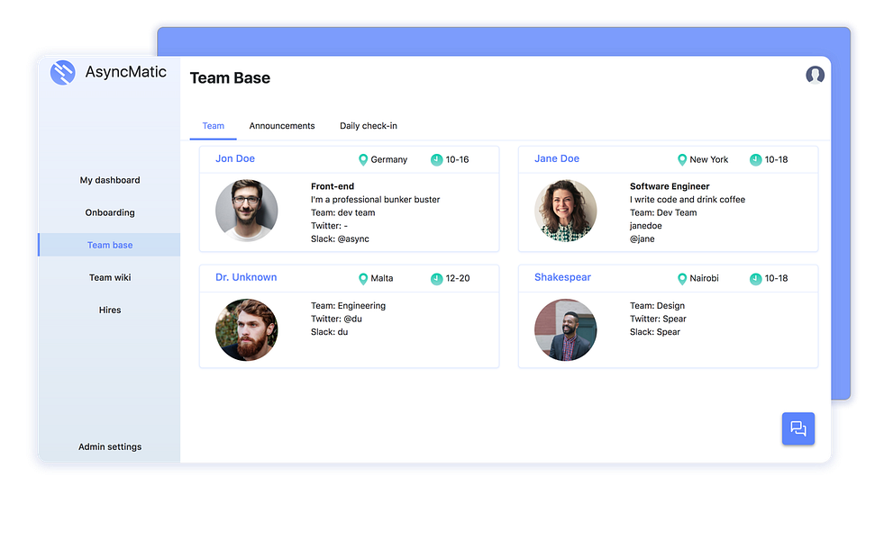Click the 10-16 working hours text
The height and width of the screenshot is (540, 875).
pos(457,160)
